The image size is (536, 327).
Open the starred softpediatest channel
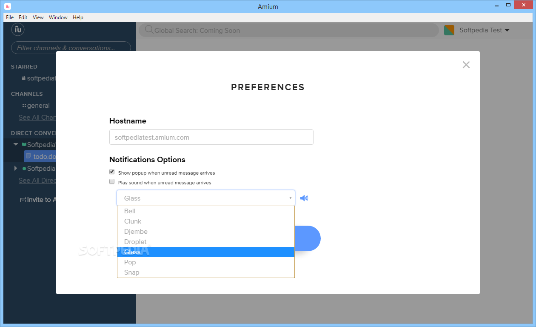coord(42,78)
